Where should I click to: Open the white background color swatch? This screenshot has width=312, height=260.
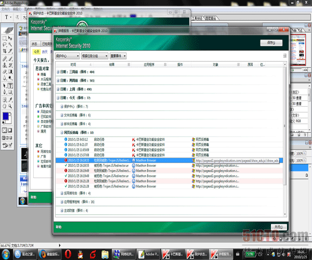pyautogui.click(x=9, y=121)
